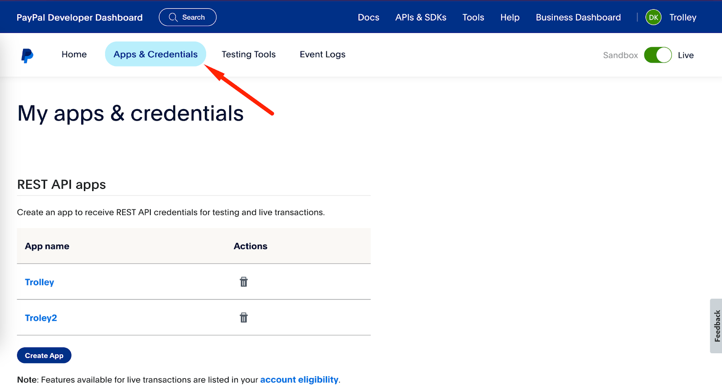Select the Event Logs tab
This screenshot has width=722, height=387.
click(322, 55)
